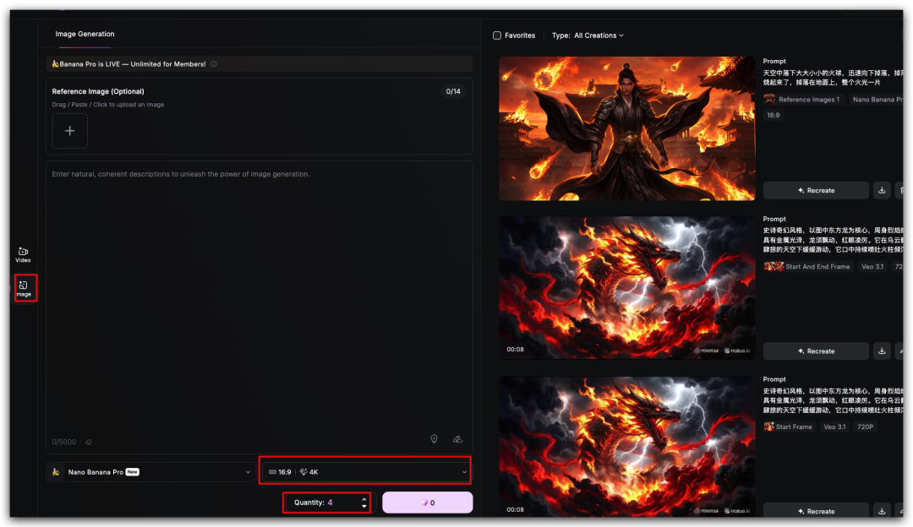The height and width of the screenshot is (527, 913).
Task: Download the Start Frame dragon video
Action: coord(882,511)
